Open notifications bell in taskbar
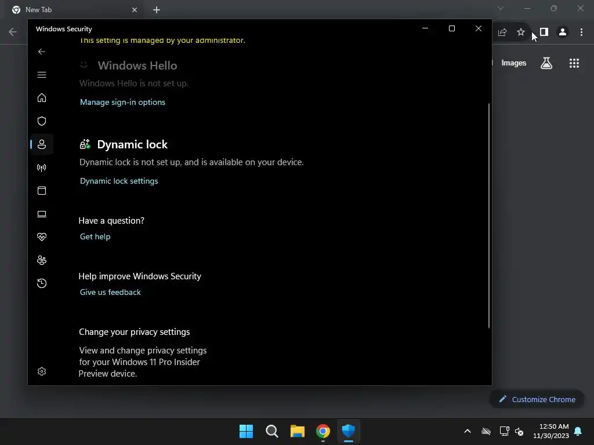This screenshot has height=445, width=594. tap(578, 431)
